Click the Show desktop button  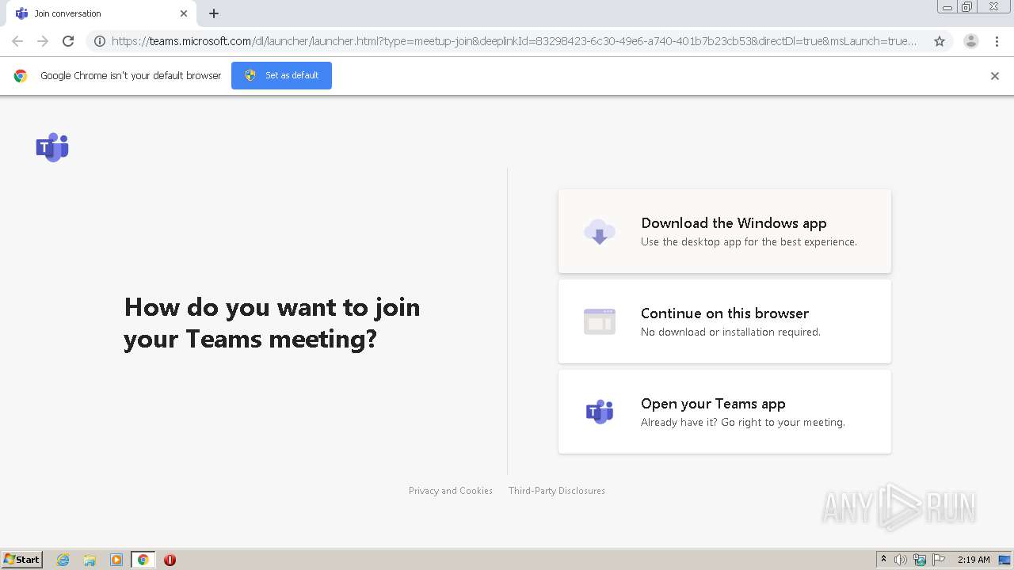(x=1005, y=560)
